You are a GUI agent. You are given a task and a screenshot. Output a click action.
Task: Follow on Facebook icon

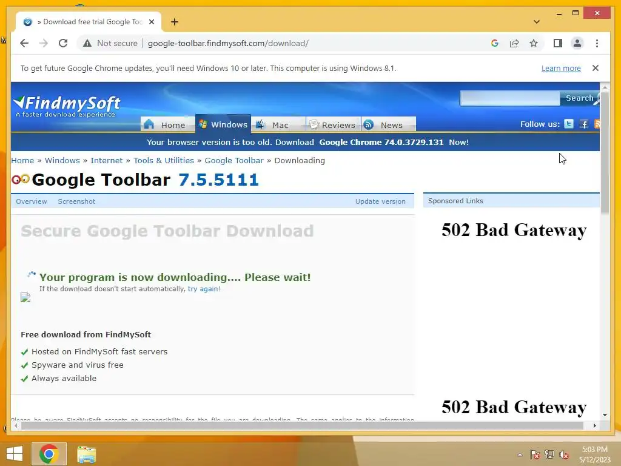click(x=584, y=124)
